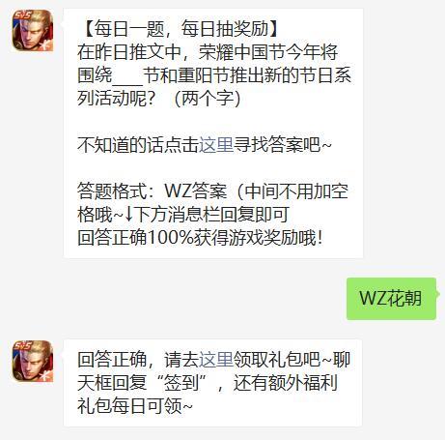Select the 荣耀中国节 phrase in the question

click(x=241, y=51)
